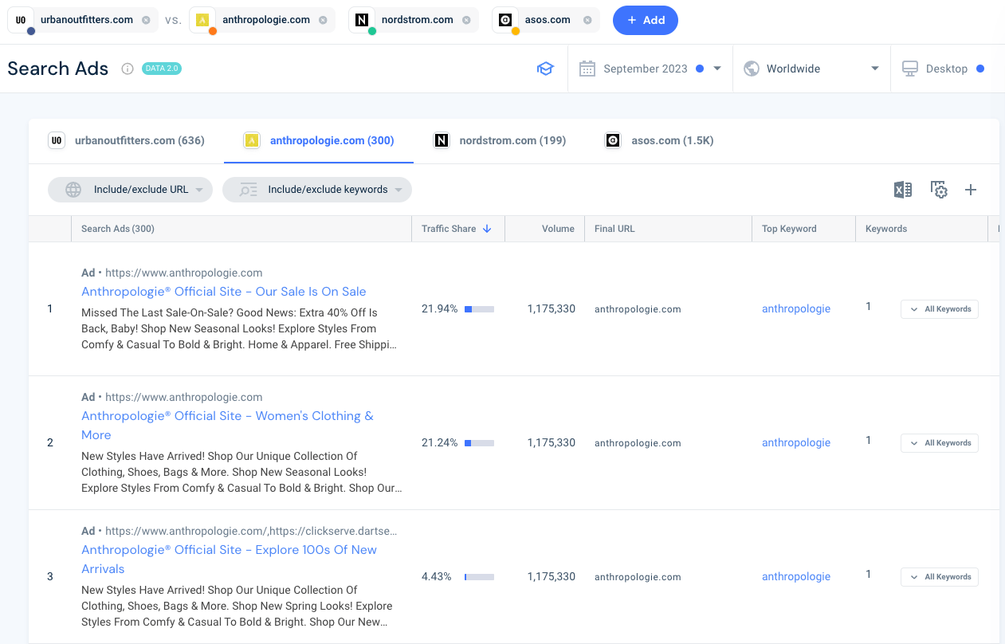Remove urbanoutfitters.com from the comparison
The width and height of the screenshot is (1005, 644).
pos(144,19)
